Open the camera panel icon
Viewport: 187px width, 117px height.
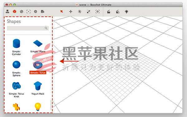pos(42,12)
